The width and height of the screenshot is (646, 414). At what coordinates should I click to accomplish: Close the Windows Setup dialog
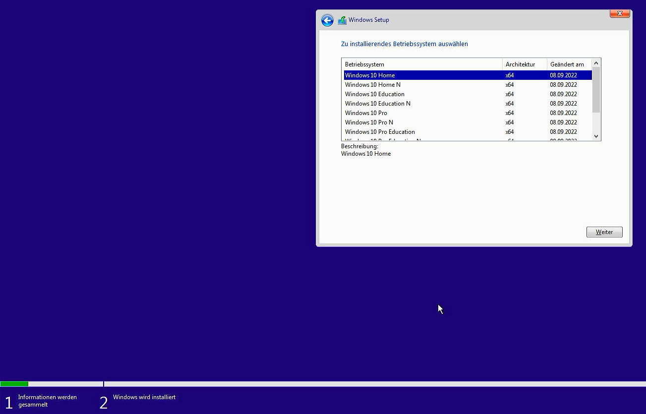click(620, 13)
